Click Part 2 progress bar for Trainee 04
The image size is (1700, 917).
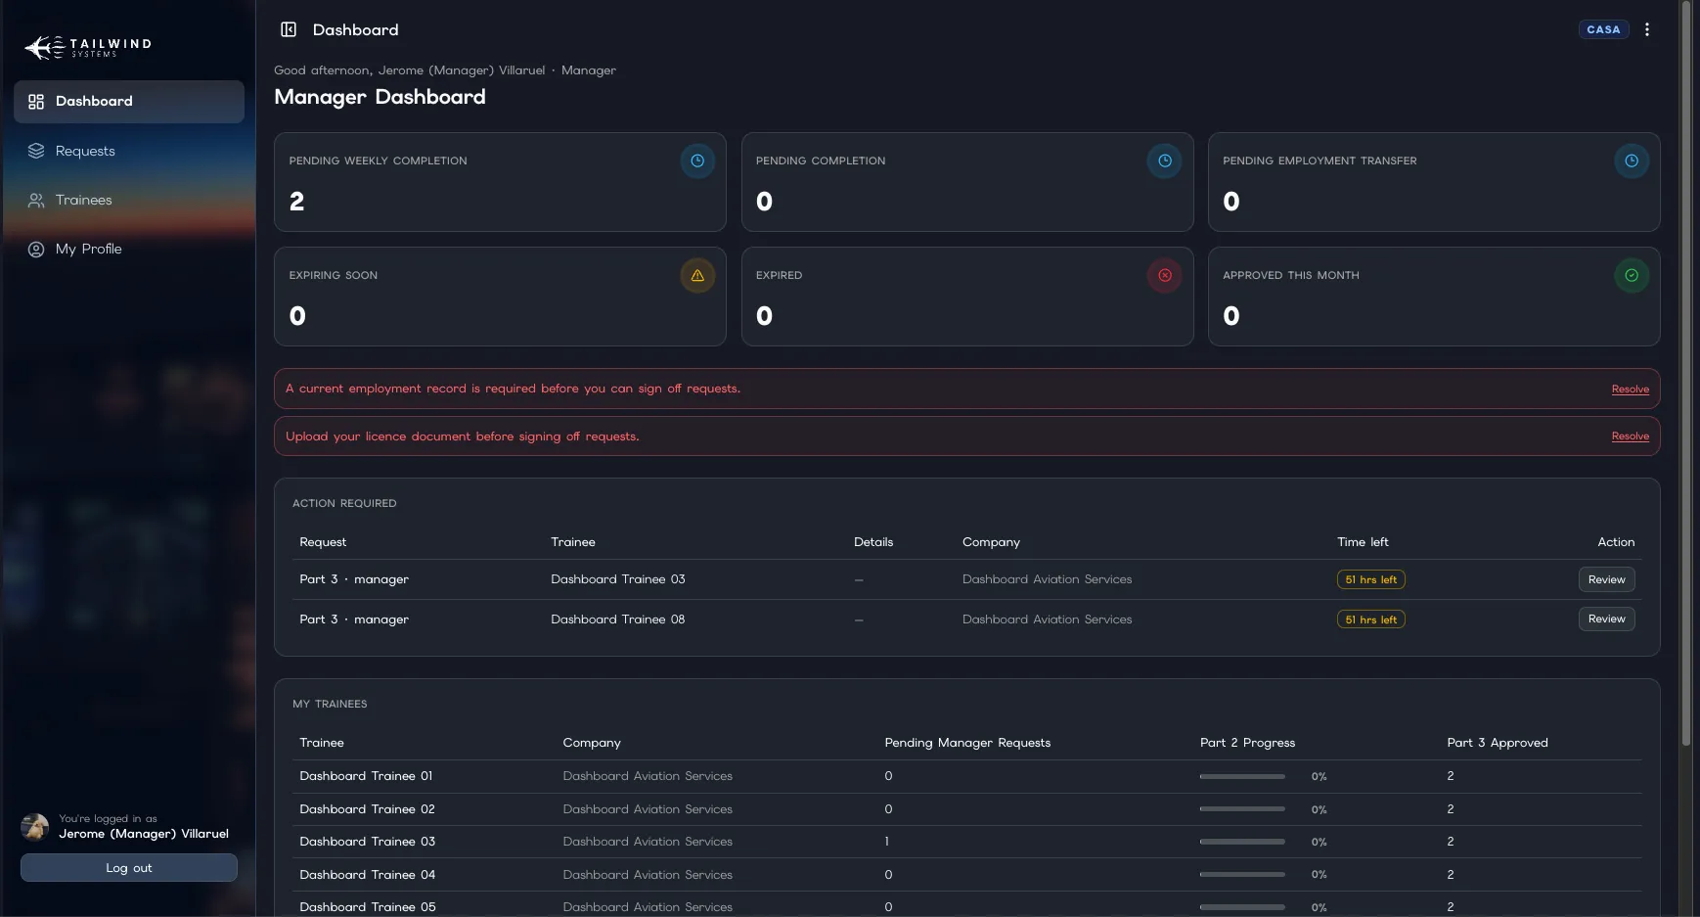[1242, 875]
